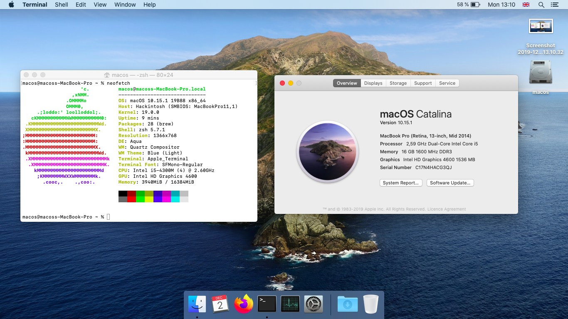The image size is (568, 319).
Task: Open Activity Monitor from the Dock
Action: [290, 304]
